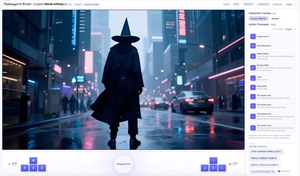
Task: Click the number 4 proposal icon
Action: click(x=253, y=128)
